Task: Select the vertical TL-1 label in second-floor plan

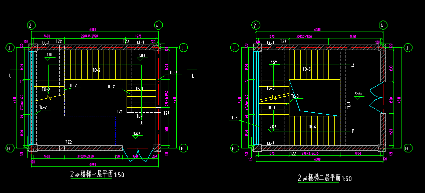Action: coord(349,105)
